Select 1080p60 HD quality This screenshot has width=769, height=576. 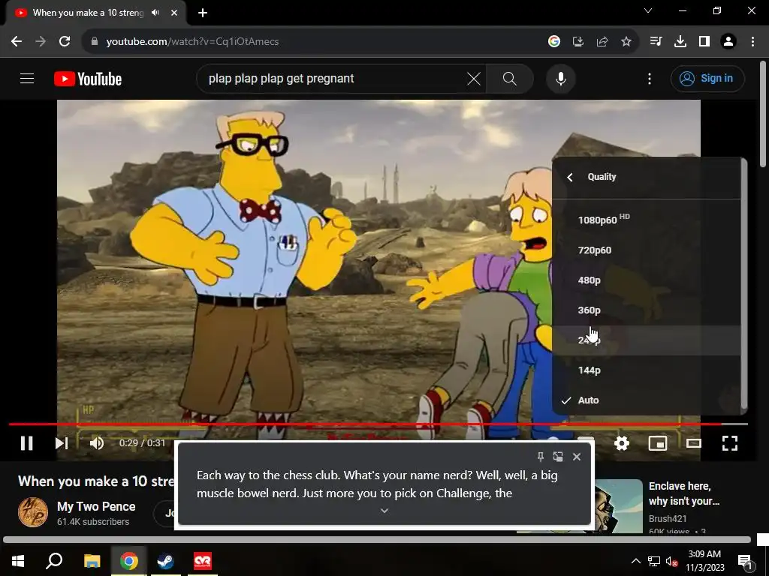pos(647,220)
